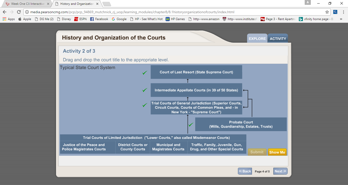
Task: Open the ESPN bookmark
Action: (80, 19)
